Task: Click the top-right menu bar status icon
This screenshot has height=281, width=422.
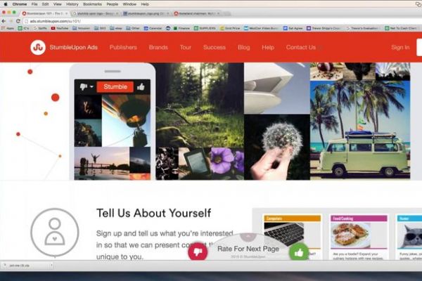Action: 418,4
